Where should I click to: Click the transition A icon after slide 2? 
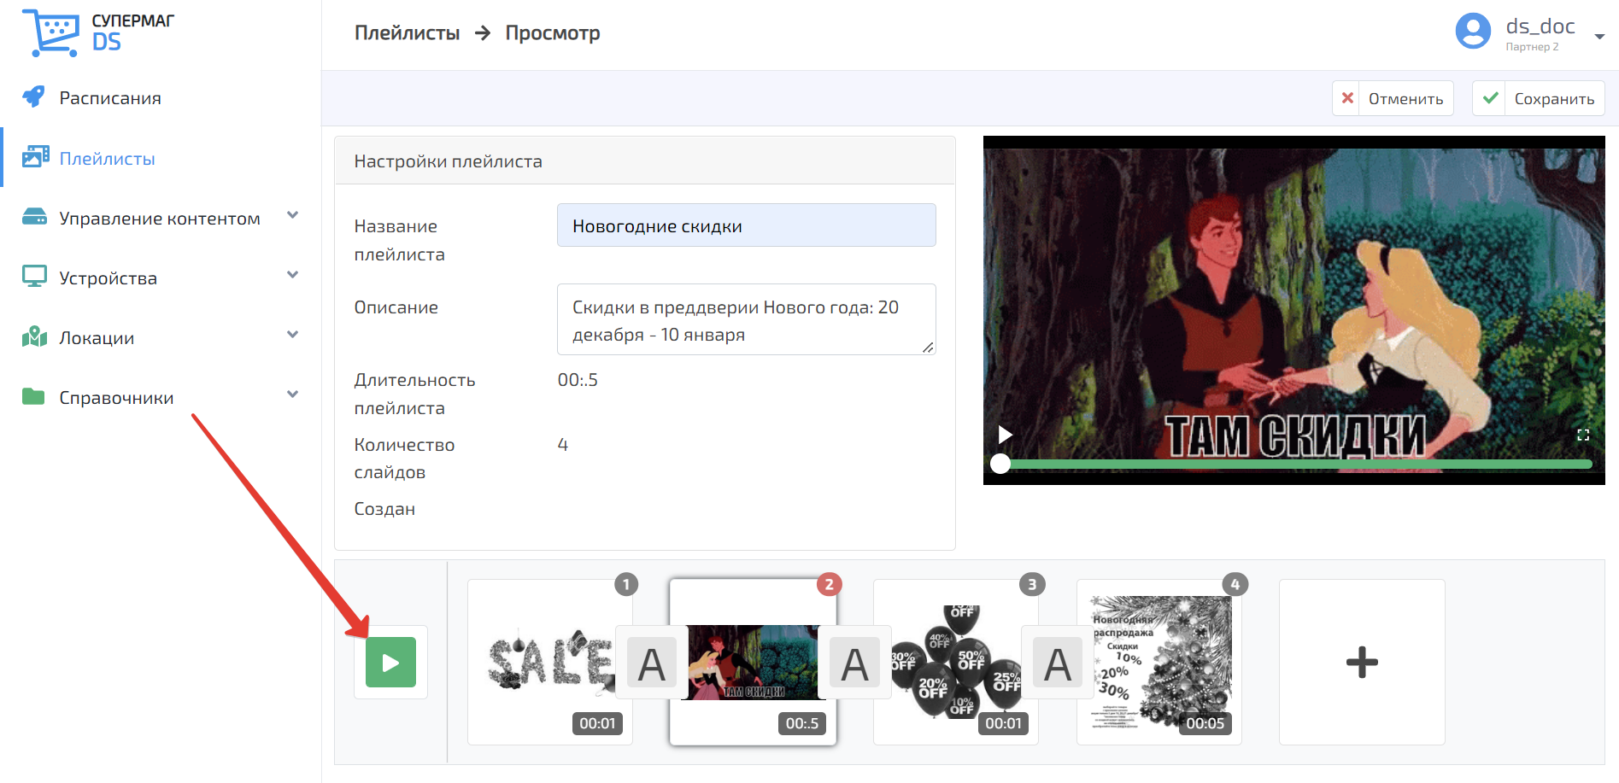[854, 663]
